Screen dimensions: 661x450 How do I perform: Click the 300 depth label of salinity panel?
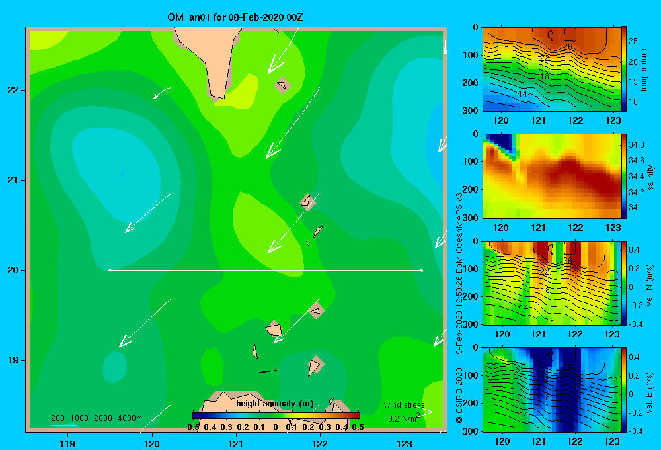coord(470,218)
